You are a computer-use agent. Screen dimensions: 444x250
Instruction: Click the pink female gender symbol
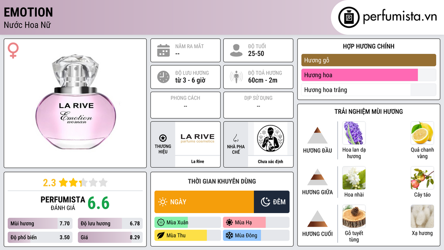coord(13,50)
